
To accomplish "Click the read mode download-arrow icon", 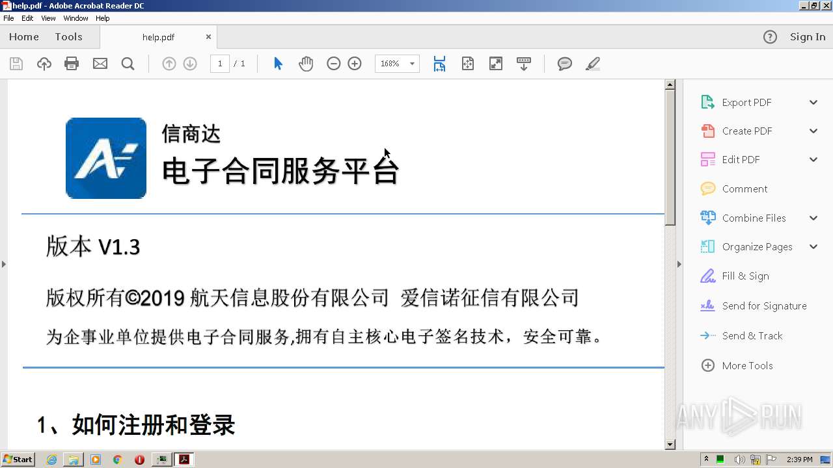I will point(524,64).
